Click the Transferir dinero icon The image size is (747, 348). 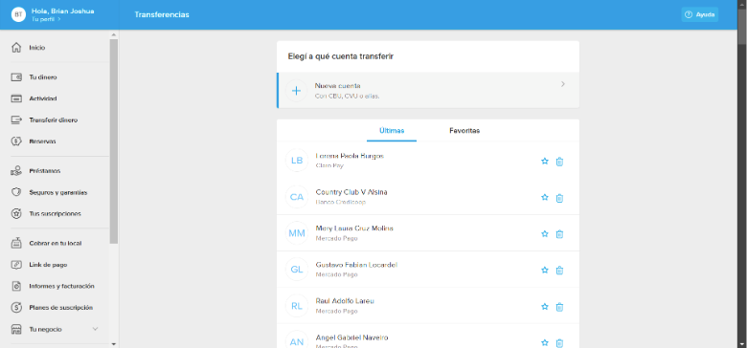pyautogui.click(x=16, y=120)
